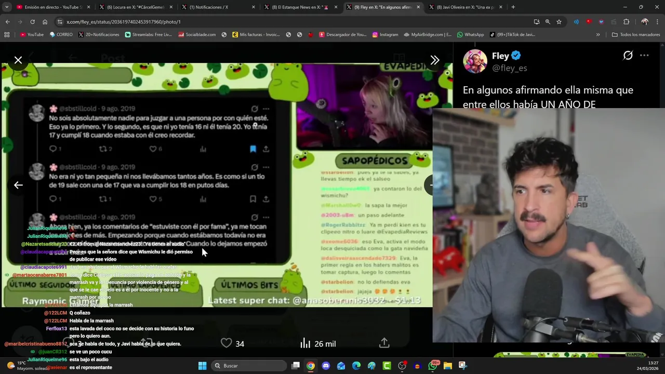This screenshot has width=665, height=374.
Task: Like the post with the heart icon
Action: point(227,343)
